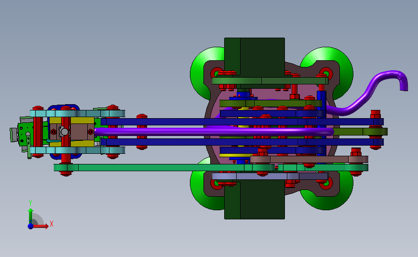Select the brown block inside the gripper
Image resolution: width=418 pixels, height=257 pixels.
coord(80,132)
